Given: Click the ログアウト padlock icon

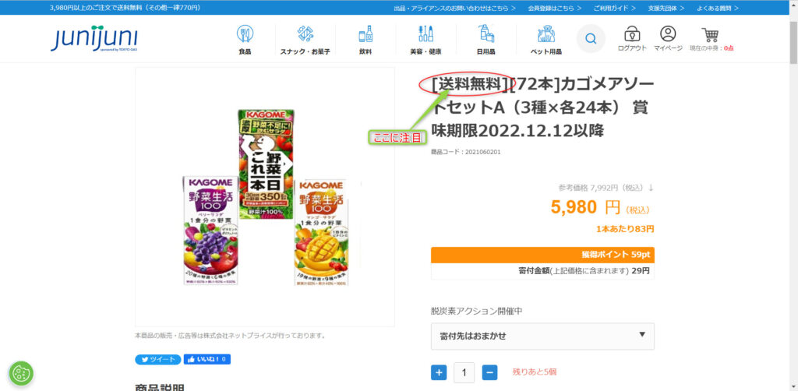Looking at the screenshot, I should coord(632,34).
